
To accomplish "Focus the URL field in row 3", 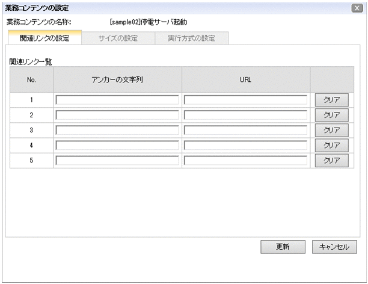I will [245, 130].
